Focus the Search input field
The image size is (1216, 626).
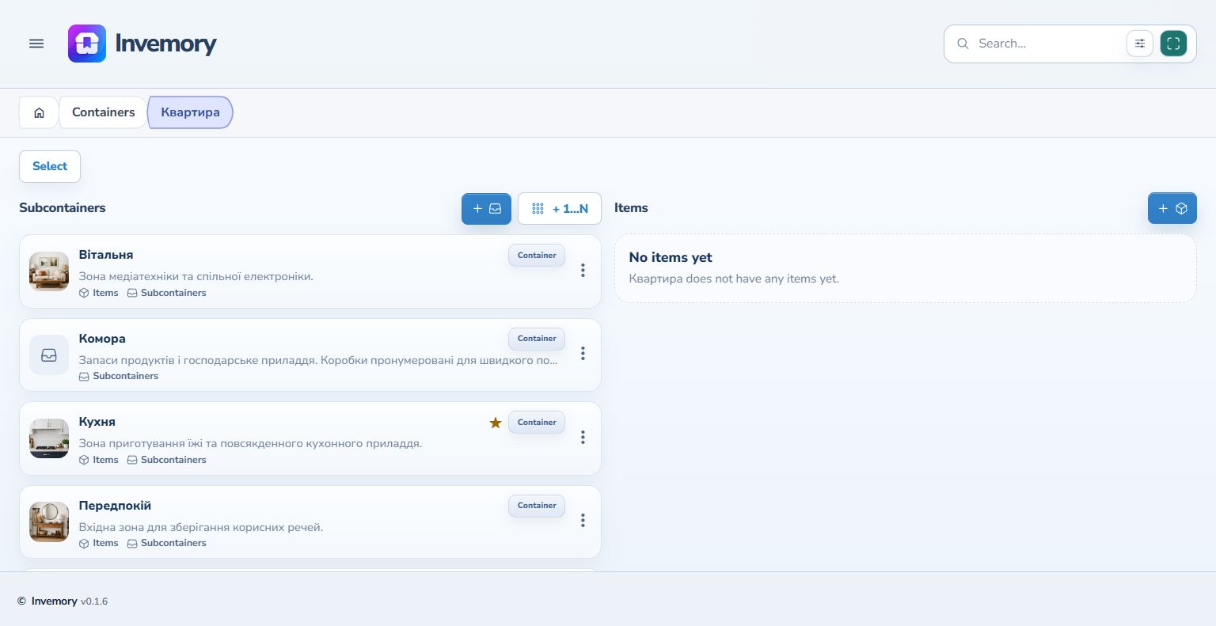tap(1048, 44)
